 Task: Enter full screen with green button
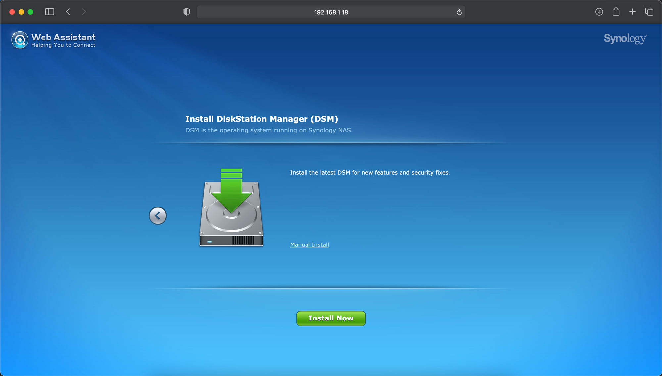coord(30,12)
